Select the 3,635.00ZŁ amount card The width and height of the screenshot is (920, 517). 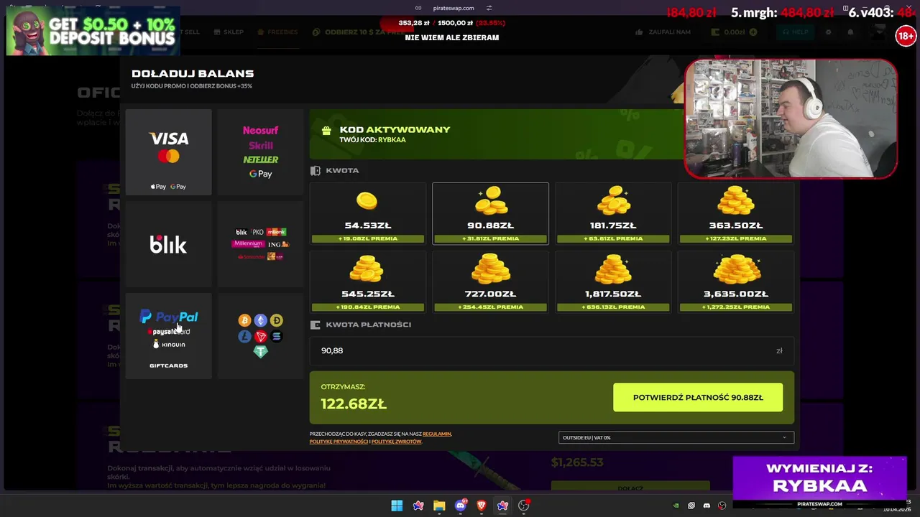pos(736,281)
